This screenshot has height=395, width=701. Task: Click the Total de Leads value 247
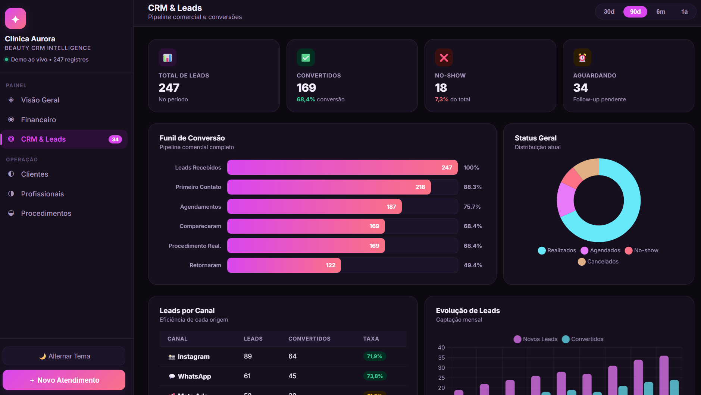tap(169, 88)
